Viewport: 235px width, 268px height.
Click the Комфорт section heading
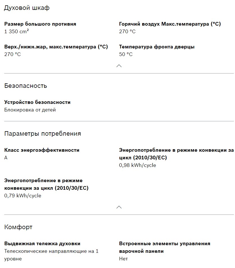point(18,227)
